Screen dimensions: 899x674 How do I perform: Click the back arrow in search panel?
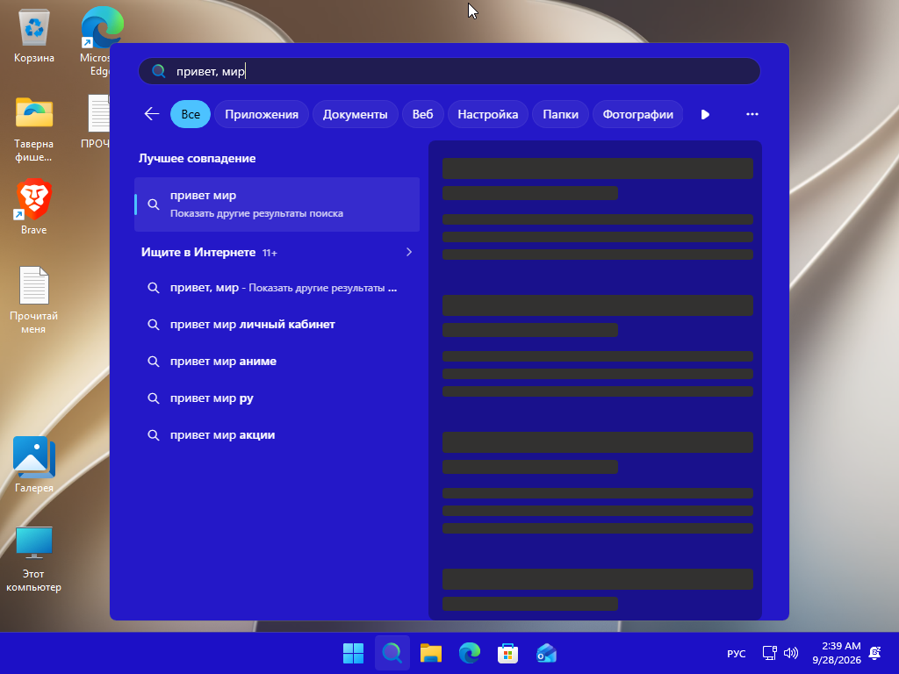pos(151,114)
